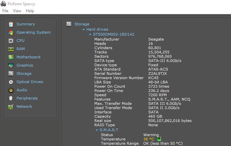Click the Hard drives label
Image resolution: width=231 pixels, height=146 pixels.
[97, 29]
